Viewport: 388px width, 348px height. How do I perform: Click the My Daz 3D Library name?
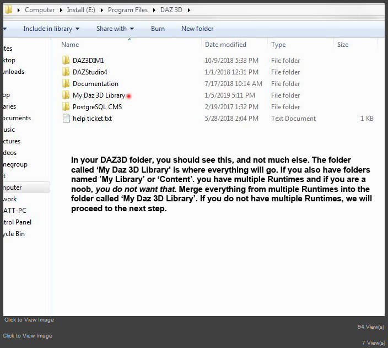coord(99,95)
